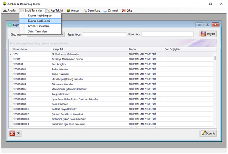This screenshot has height=154, width=228.
Task: Click the Düzenle edit button
Action: 208,133
